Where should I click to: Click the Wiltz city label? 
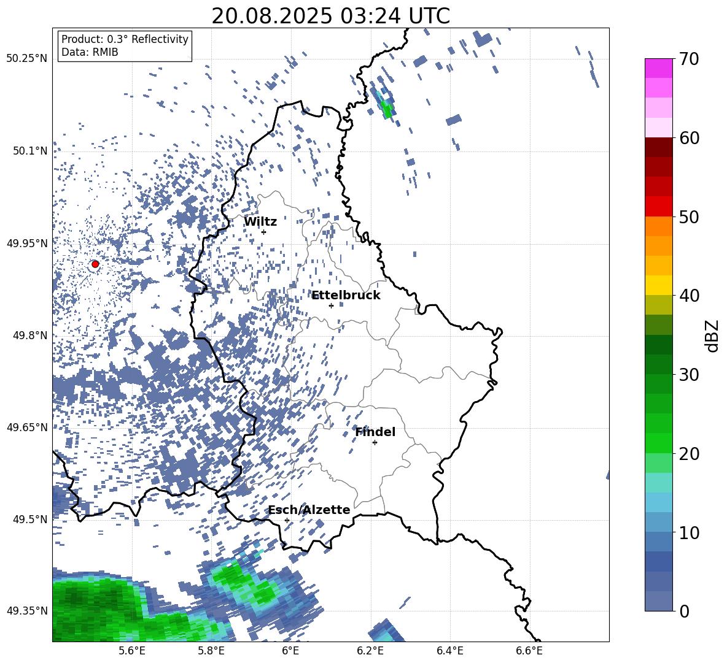pos(260,222)
